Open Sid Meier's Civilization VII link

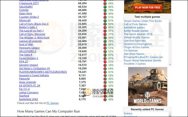pyautogui.click(x=35, y=68)
